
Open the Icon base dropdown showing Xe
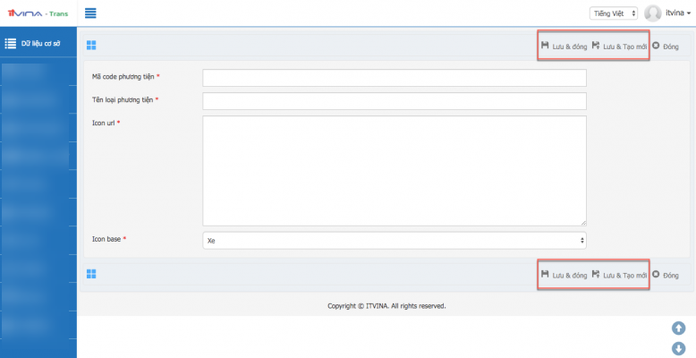395,240
